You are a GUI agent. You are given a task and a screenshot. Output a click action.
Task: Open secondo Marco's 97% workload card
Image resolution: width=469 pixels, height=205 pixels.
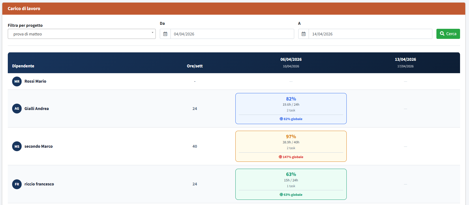[291, 146]
